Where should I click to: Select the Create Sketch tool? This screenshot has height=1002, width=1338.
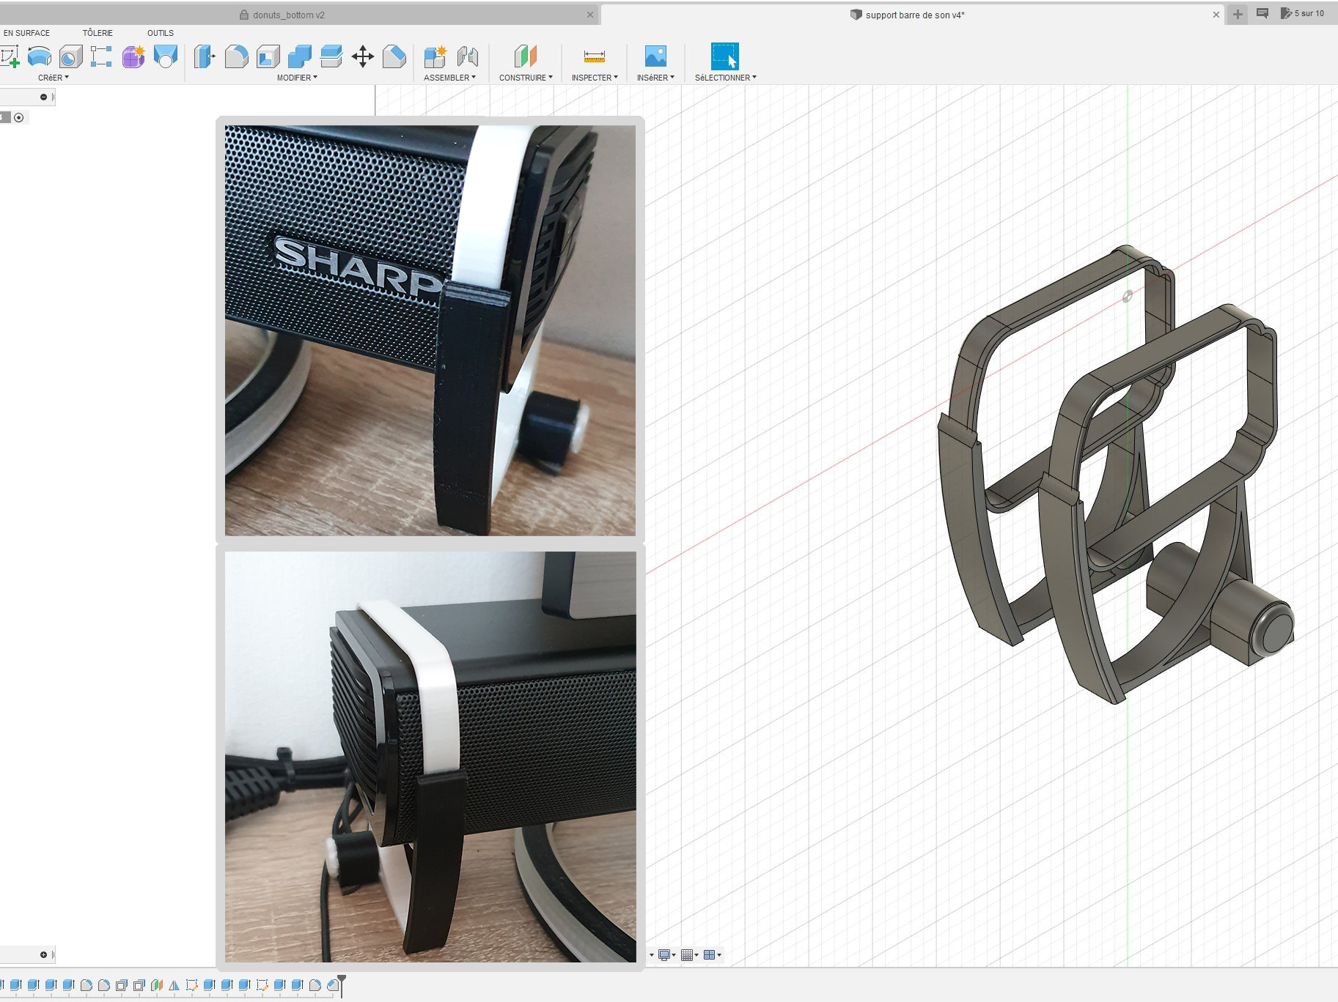click(x=9, y=56)
